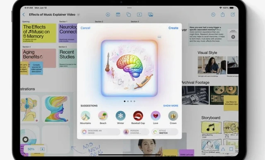Screen dimensions: 265x160
Task: Select the memory paragraph text block
Action: pyautogui.click(x=207, y=34)
